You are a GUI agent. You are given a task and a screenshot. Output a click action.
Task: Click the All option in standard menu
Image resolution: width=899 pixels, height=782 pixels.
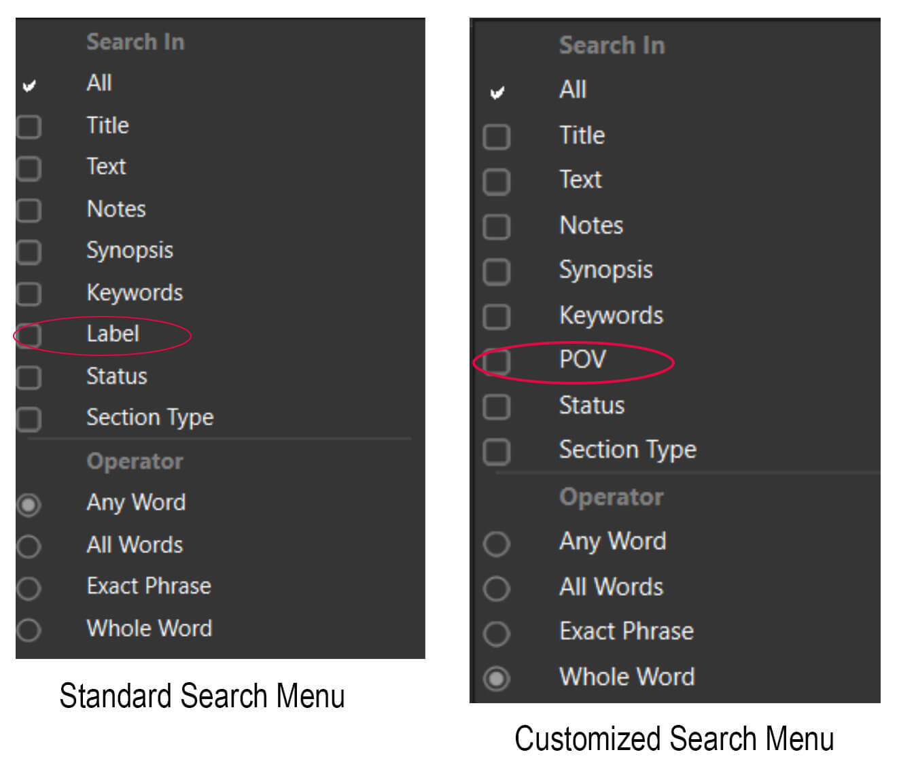99,84
